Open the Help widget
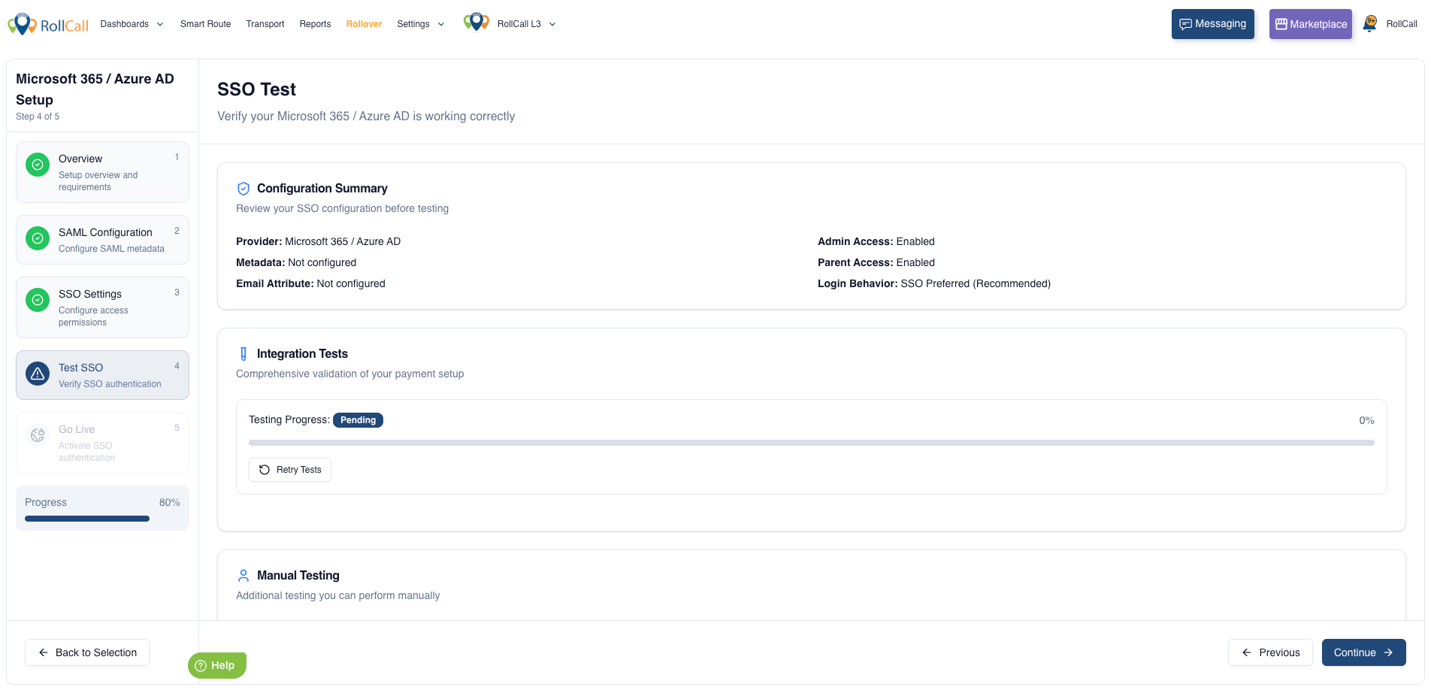Viewport: 1431px width, 690px height. pyautogui.click(x=217, y=665)
